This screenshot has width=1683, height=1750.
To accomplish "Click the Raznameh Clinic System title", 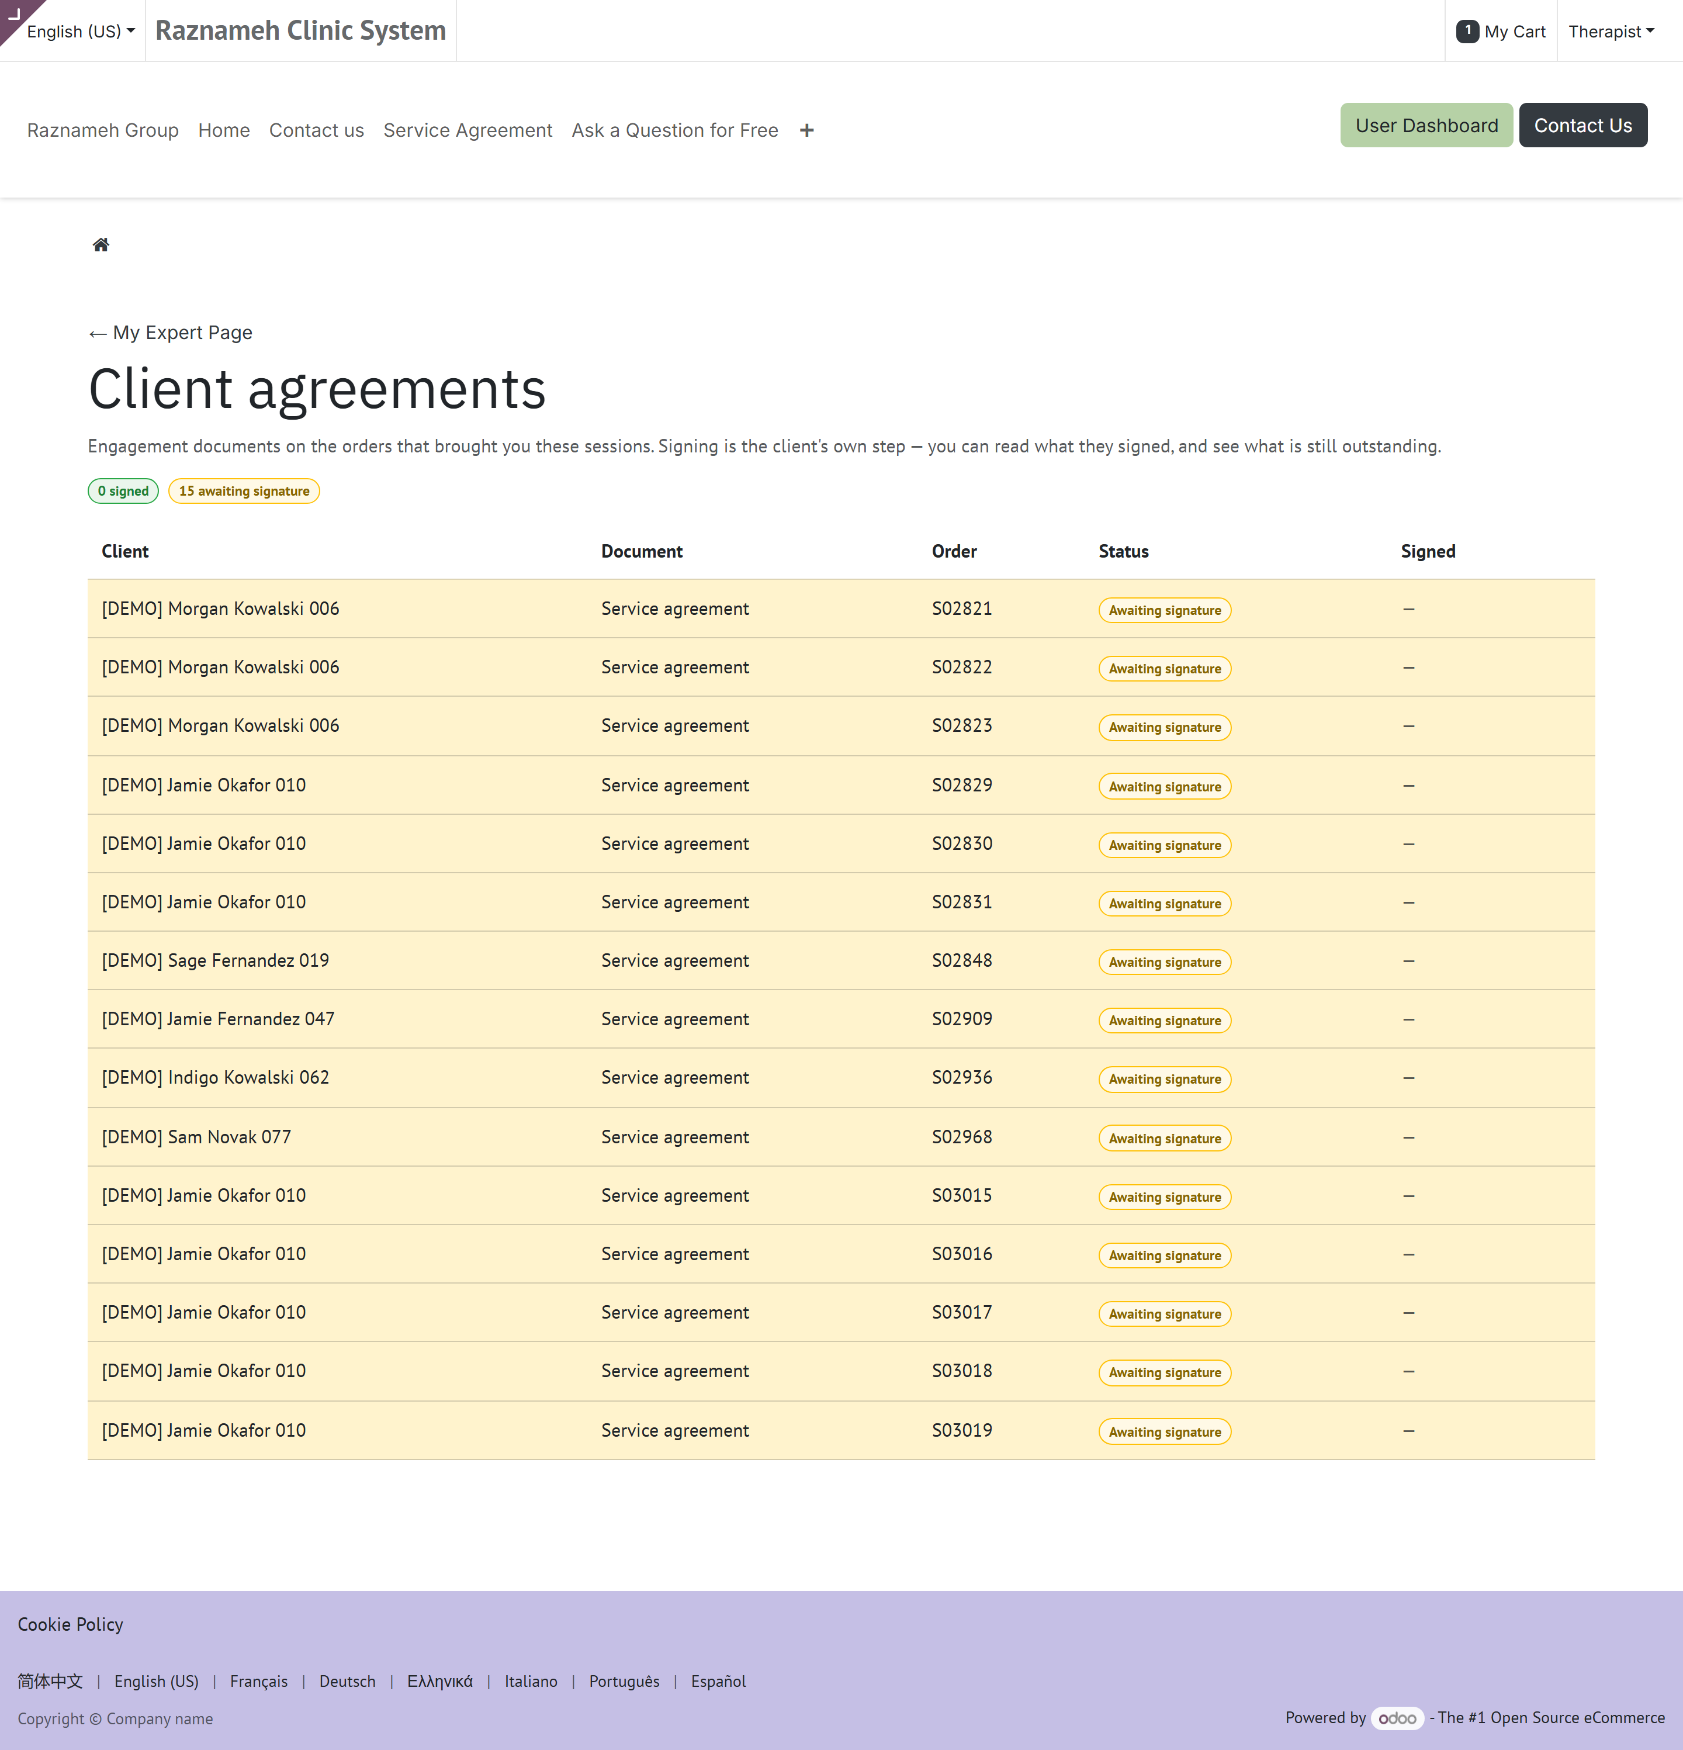I will point(300,30).
